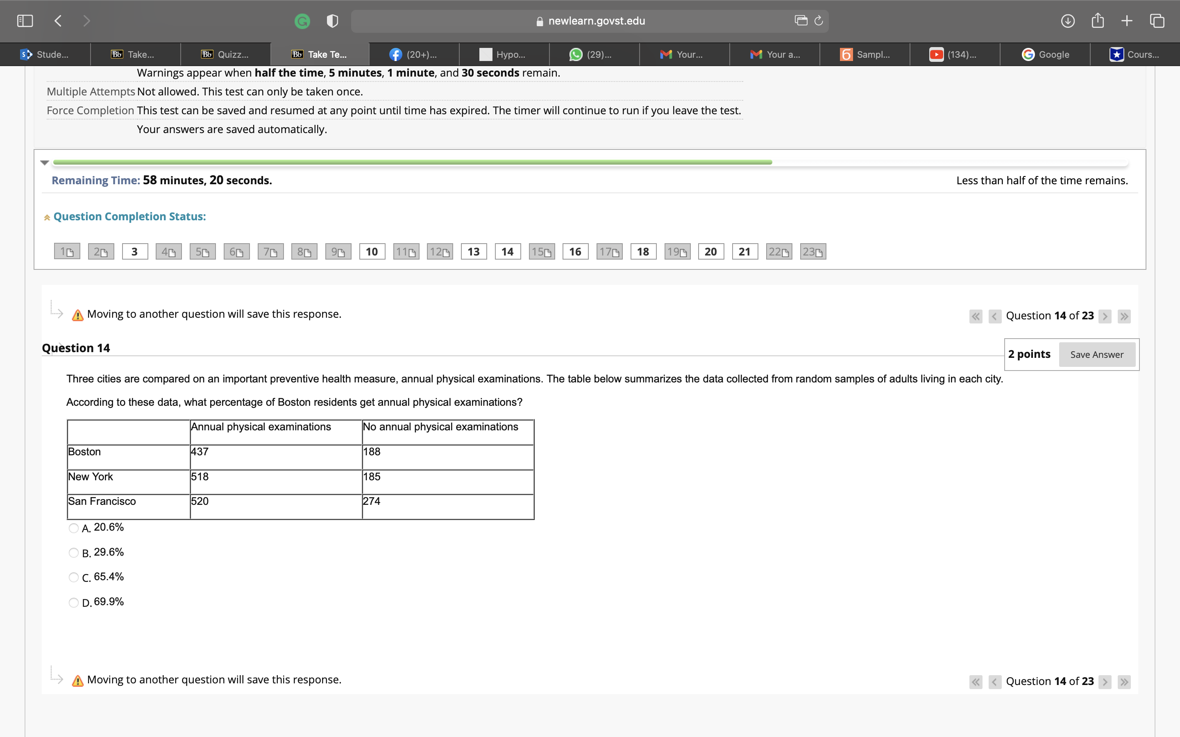
Task: Jump to question 16 in status
Action: pos(575,251)
